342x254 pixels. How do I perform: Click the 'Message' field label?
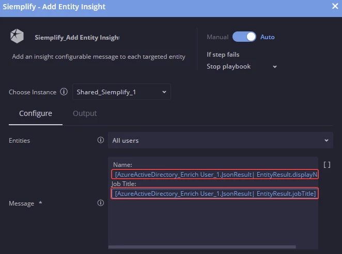pyautogui.click(x=22, y=204)
